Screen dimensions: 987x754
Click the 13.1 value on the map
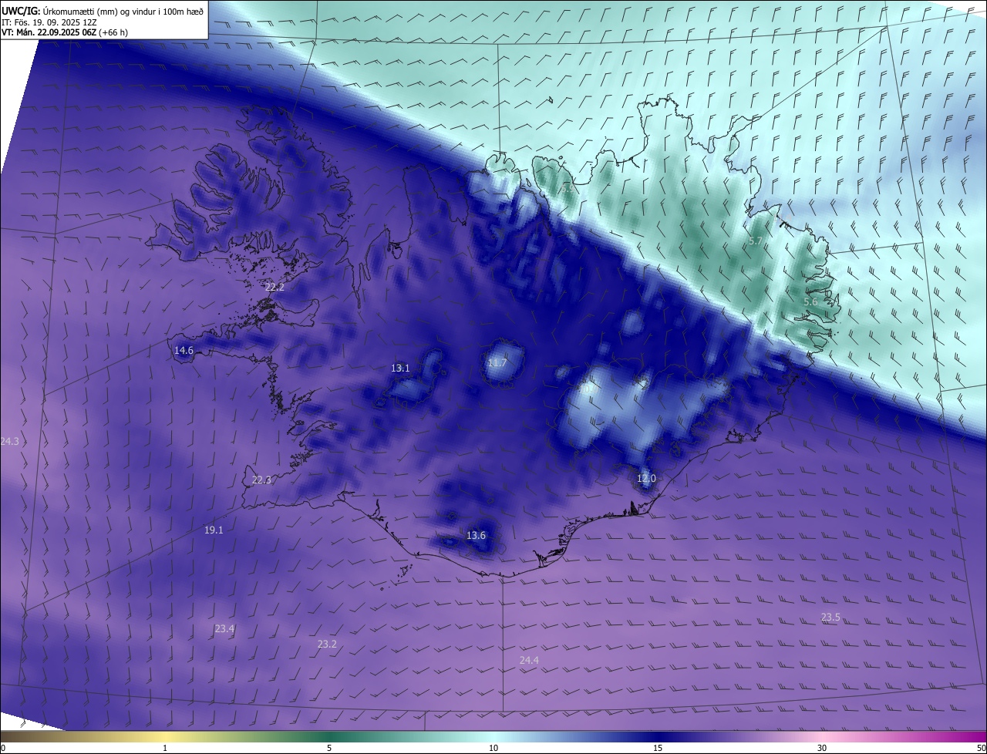(x=400, y=368)
